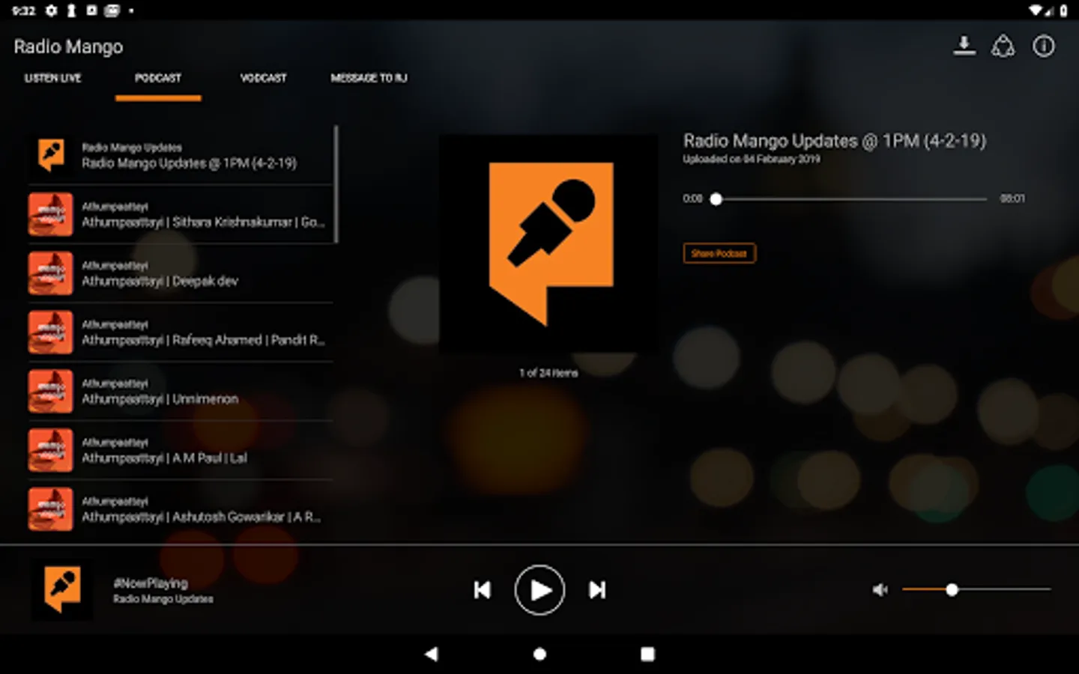Skip to next track
The width and height of the screenshot is (1079, 674).
click(x=597, y=590)
